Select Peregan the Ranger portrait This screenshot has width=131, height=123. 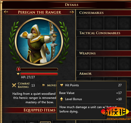tap(39, 41)
